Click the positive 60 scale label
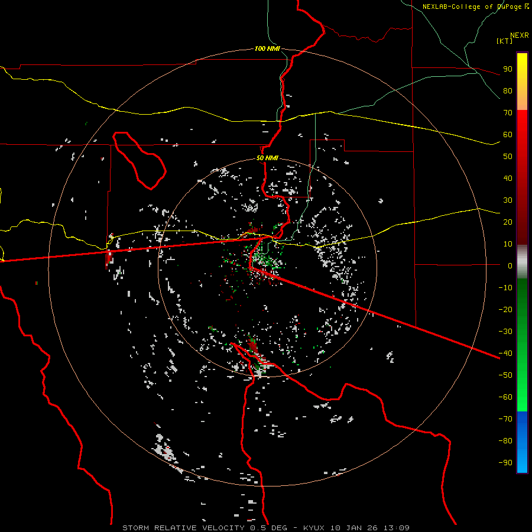Viewport: 532px width, 532px height. click(x=508, y=135)
